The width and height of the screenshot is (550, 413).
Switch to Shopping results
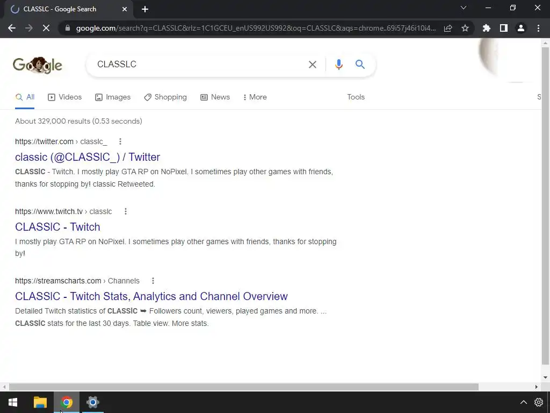[x=165, y=97]
